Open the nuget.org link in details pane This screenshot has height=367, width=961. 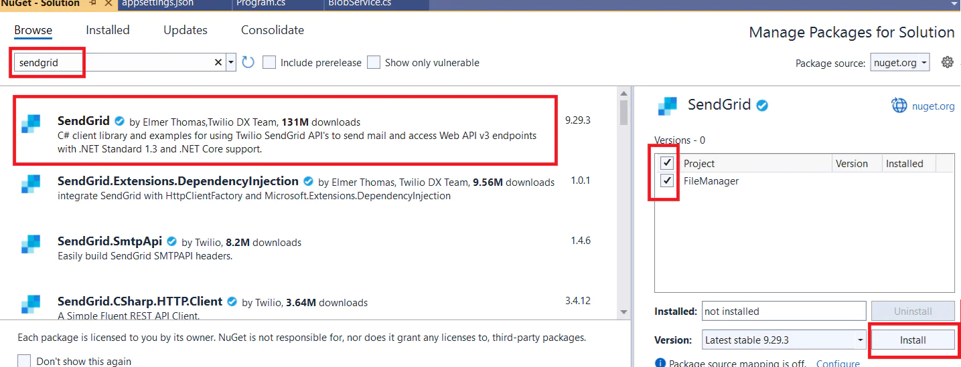(934, 106)
